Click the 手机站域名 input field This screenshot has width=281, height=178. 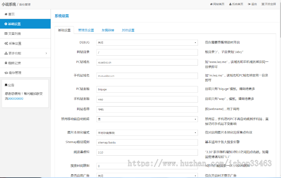tap(147, 76)
